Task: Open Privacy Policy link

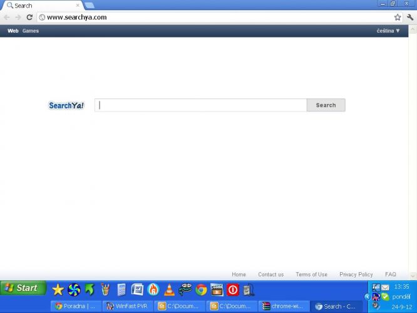Action: 356,274
